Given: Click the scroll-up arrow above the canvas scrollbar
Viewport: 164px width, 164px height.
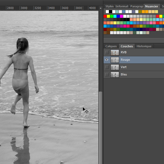Looking at the screenshot, I should pyautogui.click(x=100, y=8).
